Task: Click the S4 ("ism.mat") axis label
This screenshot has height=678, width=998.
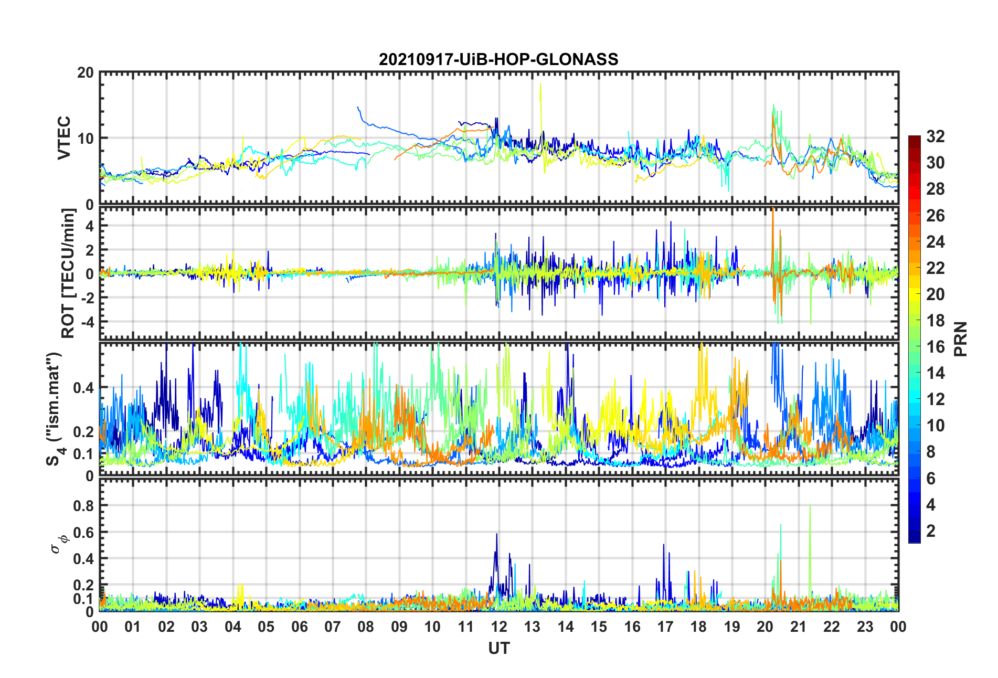Action: click(x=55, y=409)
